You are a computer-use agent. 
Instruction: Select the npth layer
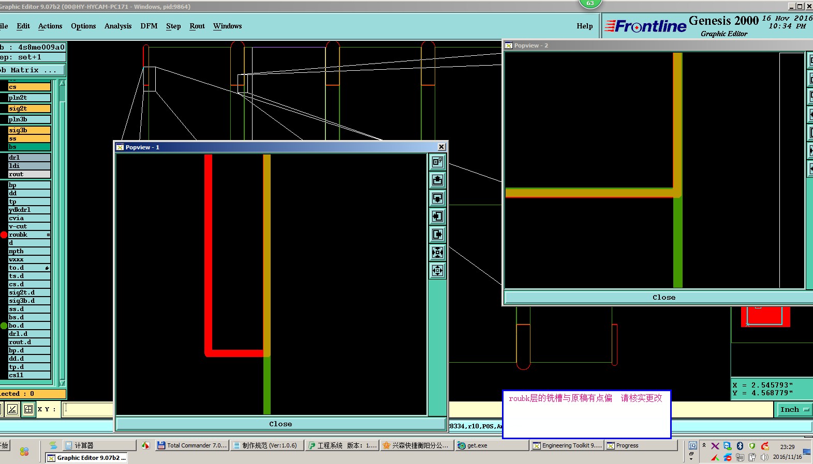point(29,251)
